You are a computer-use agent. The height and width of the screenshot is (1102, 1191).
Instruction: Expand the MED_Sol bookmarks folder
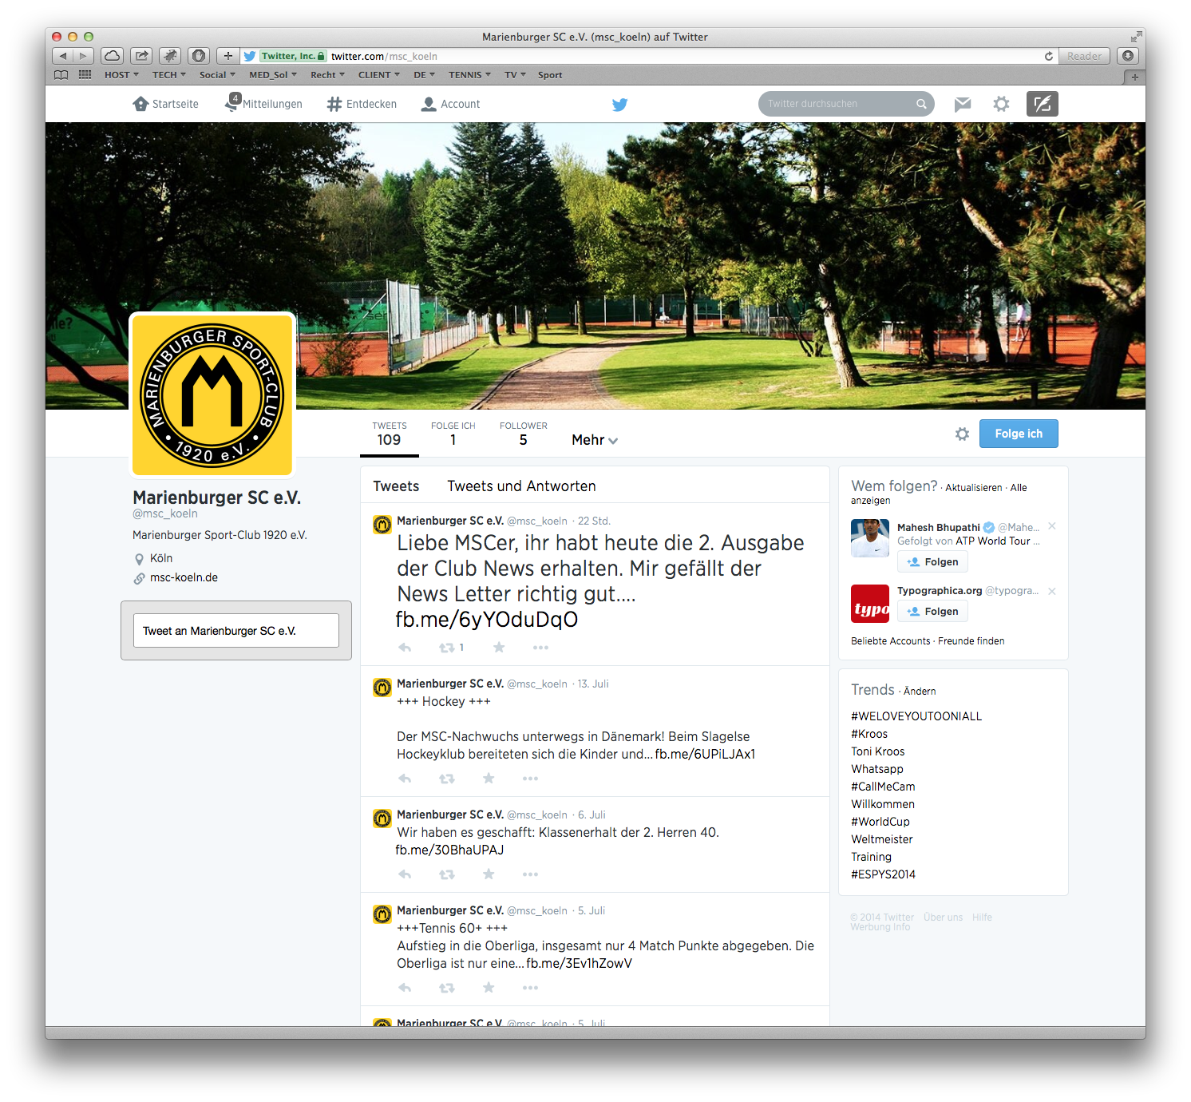[273, 75]
